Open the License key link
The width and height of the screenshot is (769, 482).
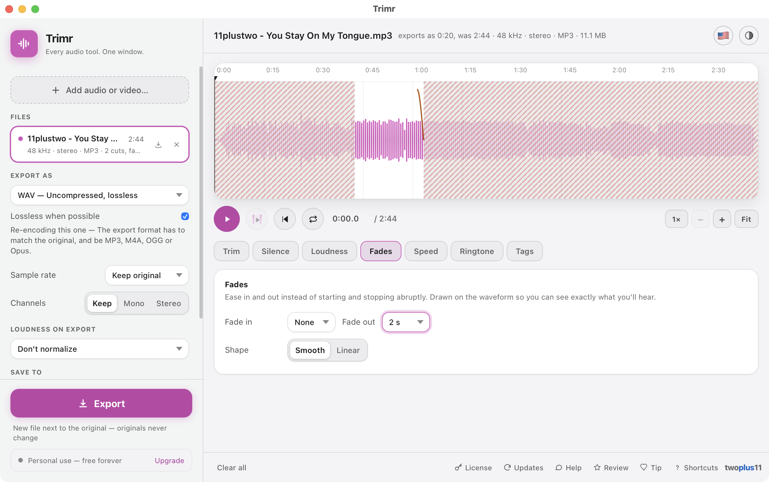(473, 468)
